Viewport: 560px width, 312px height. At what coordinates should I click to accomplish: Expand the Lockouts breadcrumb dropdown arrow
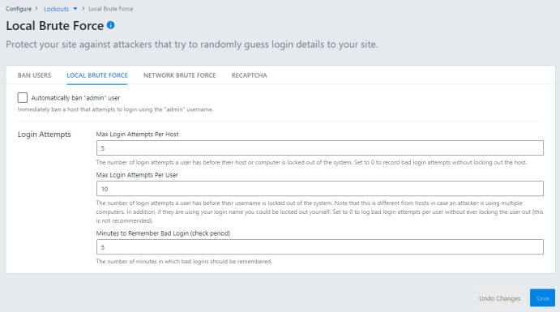pos(75,9)
